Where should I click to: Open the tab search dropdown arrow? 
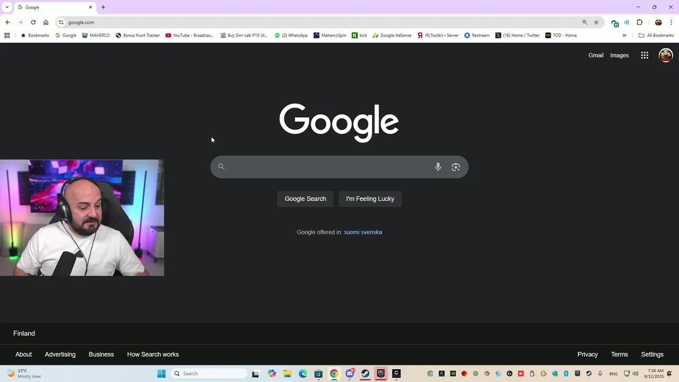[x=7, y=7]
